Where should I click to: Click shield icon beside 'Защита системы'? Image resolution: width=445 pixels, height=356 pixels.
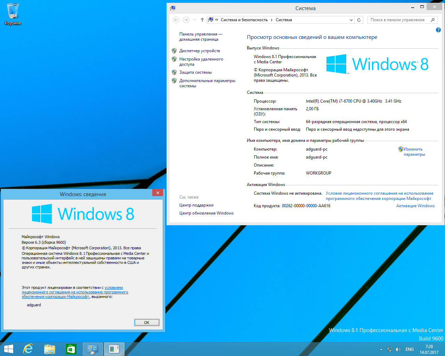pyautogui.click(x=174, y=72)
